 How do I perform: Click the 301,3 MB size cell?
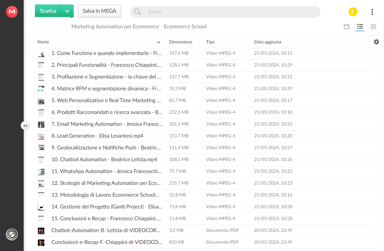click(x=179, y=124)
